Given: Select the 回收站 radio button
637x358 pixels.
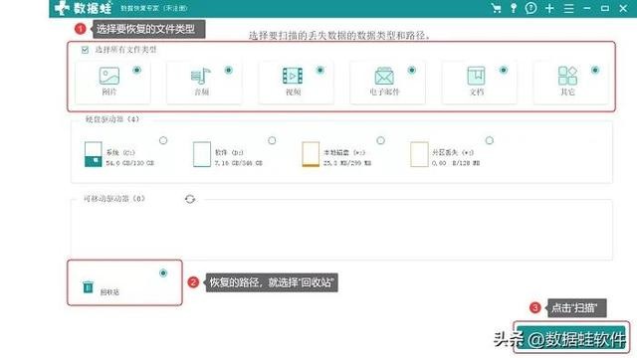Looking at the screenshot, I should click(163, 272).
